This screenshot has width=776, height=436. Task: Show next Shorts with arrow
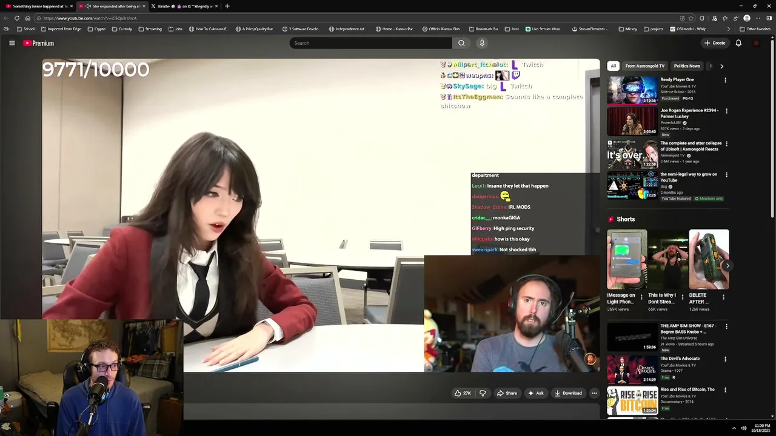click(727, 265)
